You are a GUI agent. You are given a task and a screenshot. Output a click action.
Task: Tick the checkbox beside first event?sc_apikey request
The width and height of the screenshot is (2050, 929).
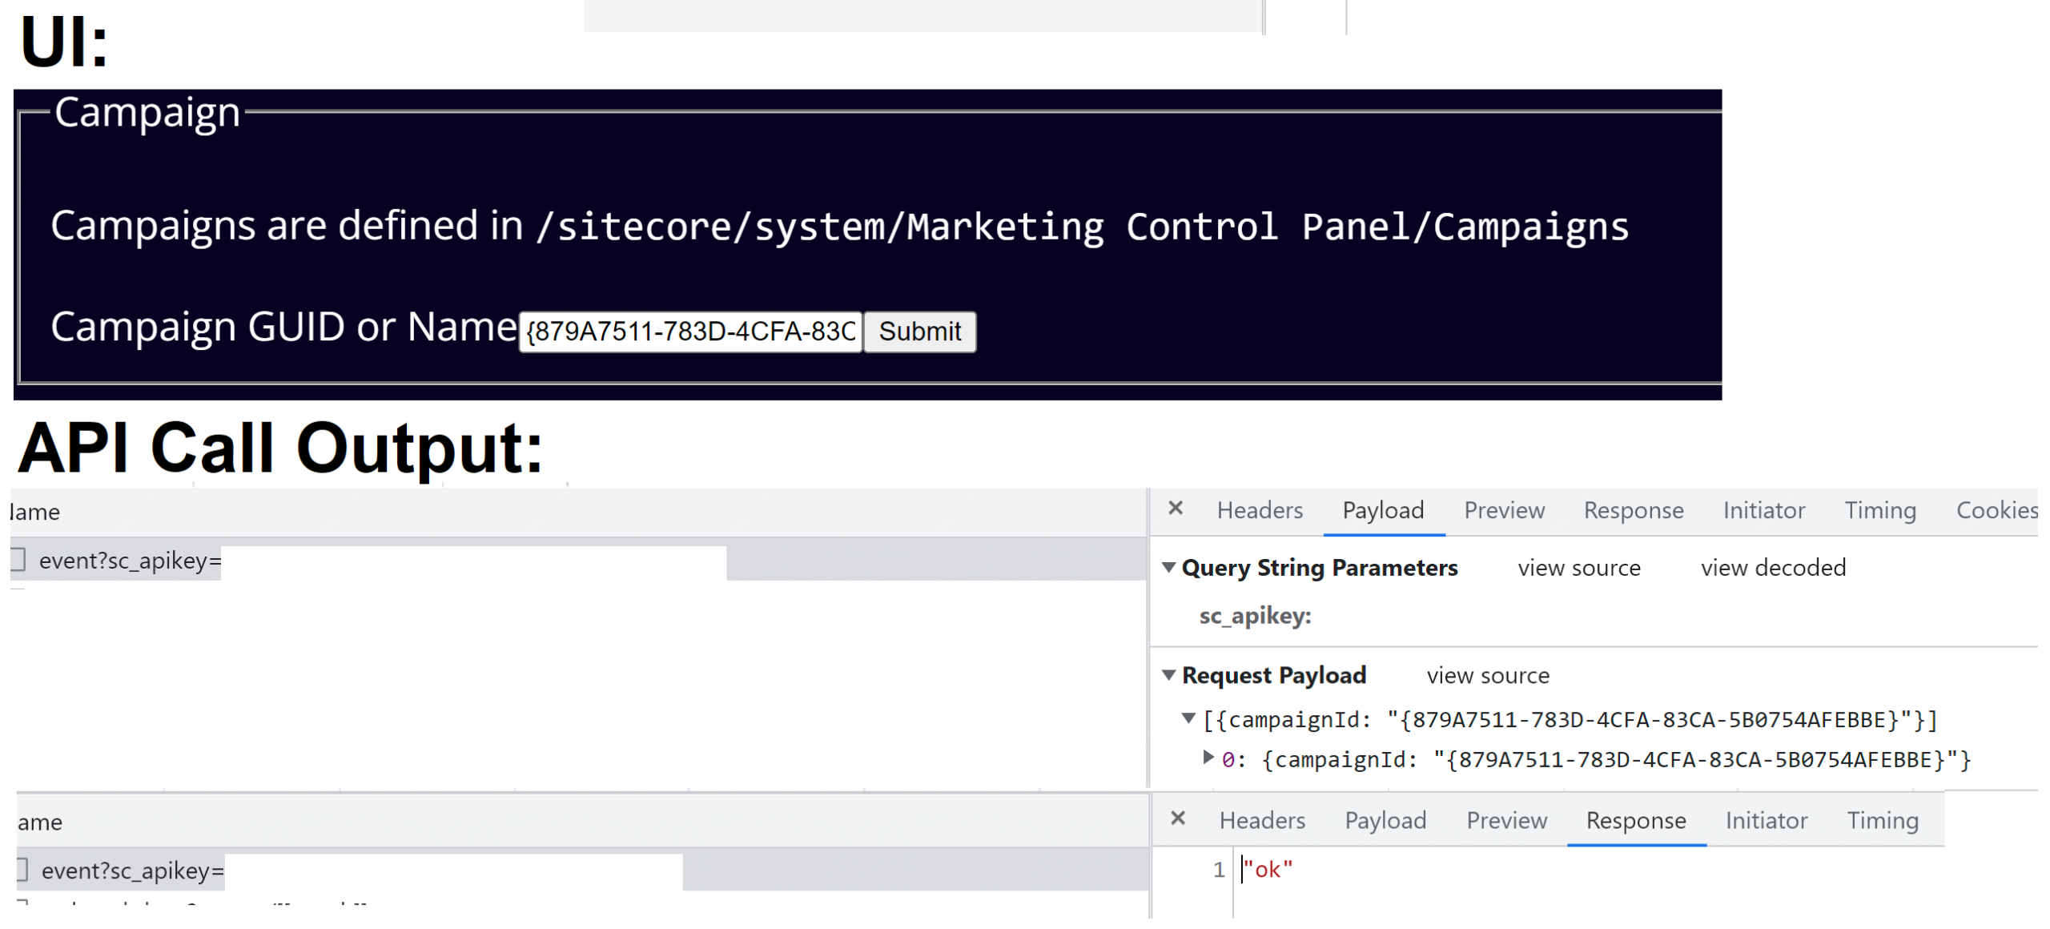click(x=18, y=559)
